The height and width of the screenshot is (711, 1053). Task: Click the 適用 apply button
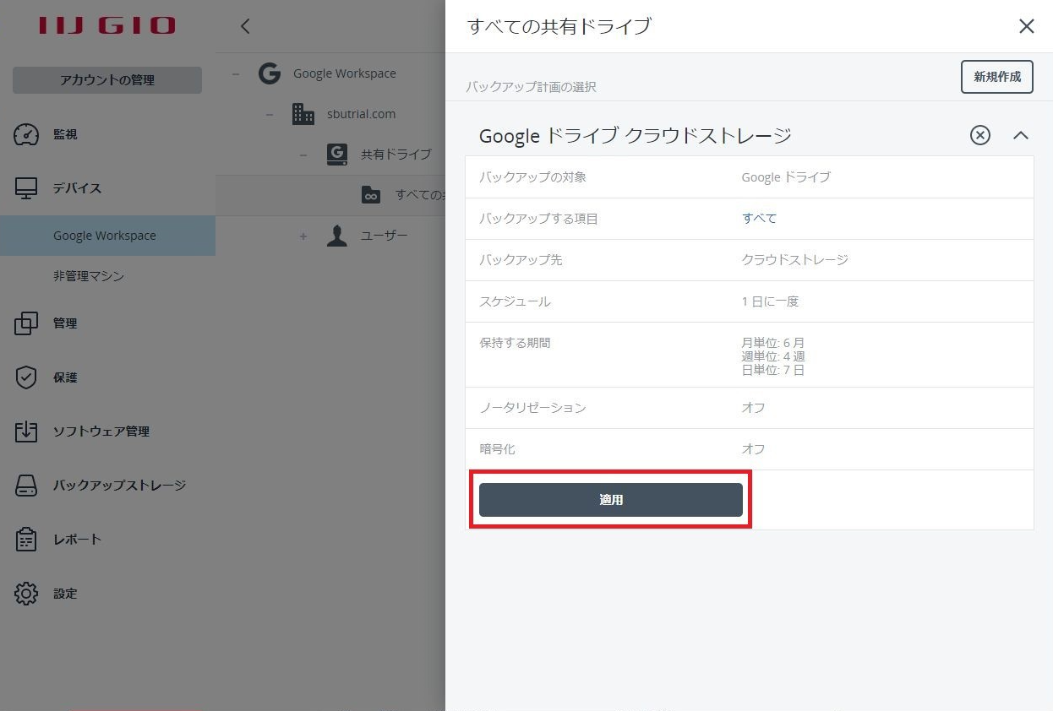pos(611,500)
